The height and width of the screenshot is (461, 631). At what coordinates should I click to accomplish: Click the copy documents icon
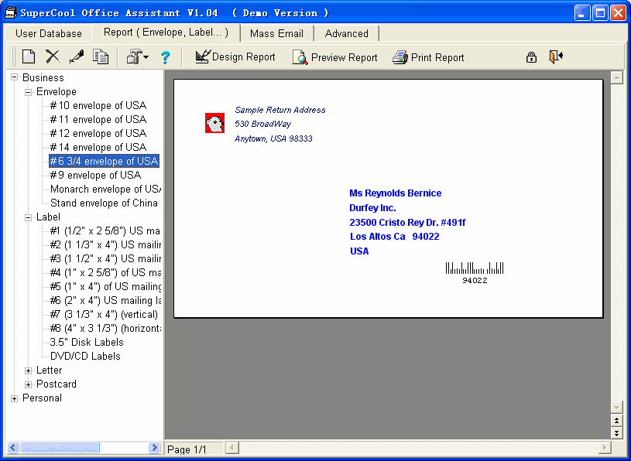[x=101, y=56]
